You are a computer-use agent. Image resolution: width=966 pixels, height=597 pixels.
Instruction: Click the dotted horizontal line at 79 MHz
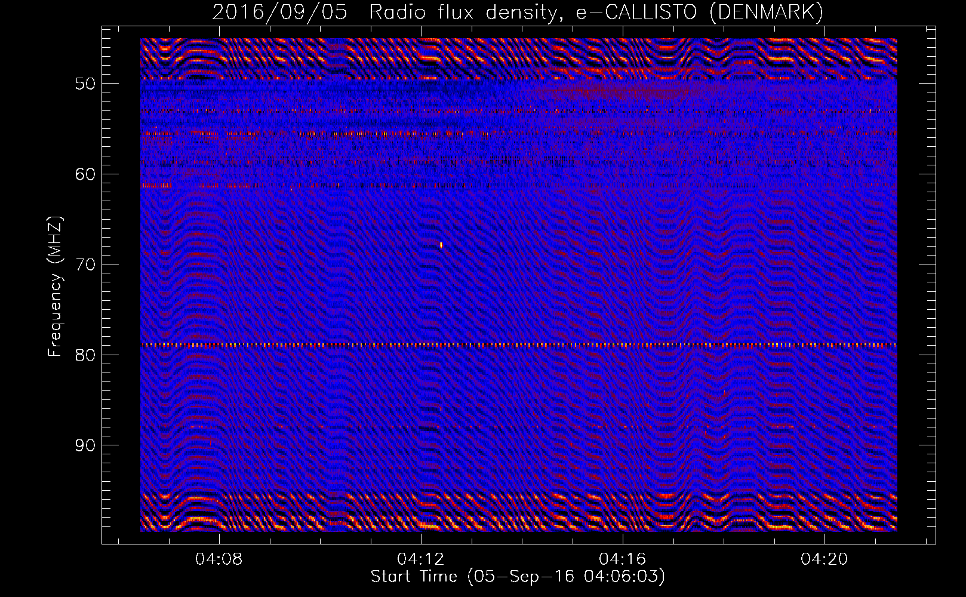coord(519,345)
